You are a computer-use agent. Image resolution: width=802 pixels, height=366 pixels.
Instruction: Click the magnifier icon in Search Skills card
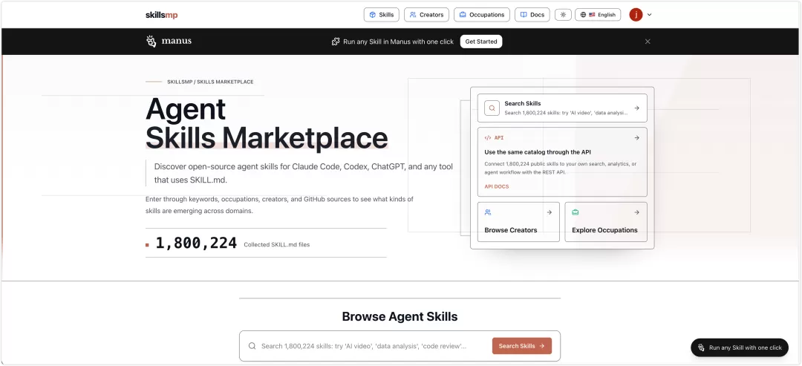492,108
